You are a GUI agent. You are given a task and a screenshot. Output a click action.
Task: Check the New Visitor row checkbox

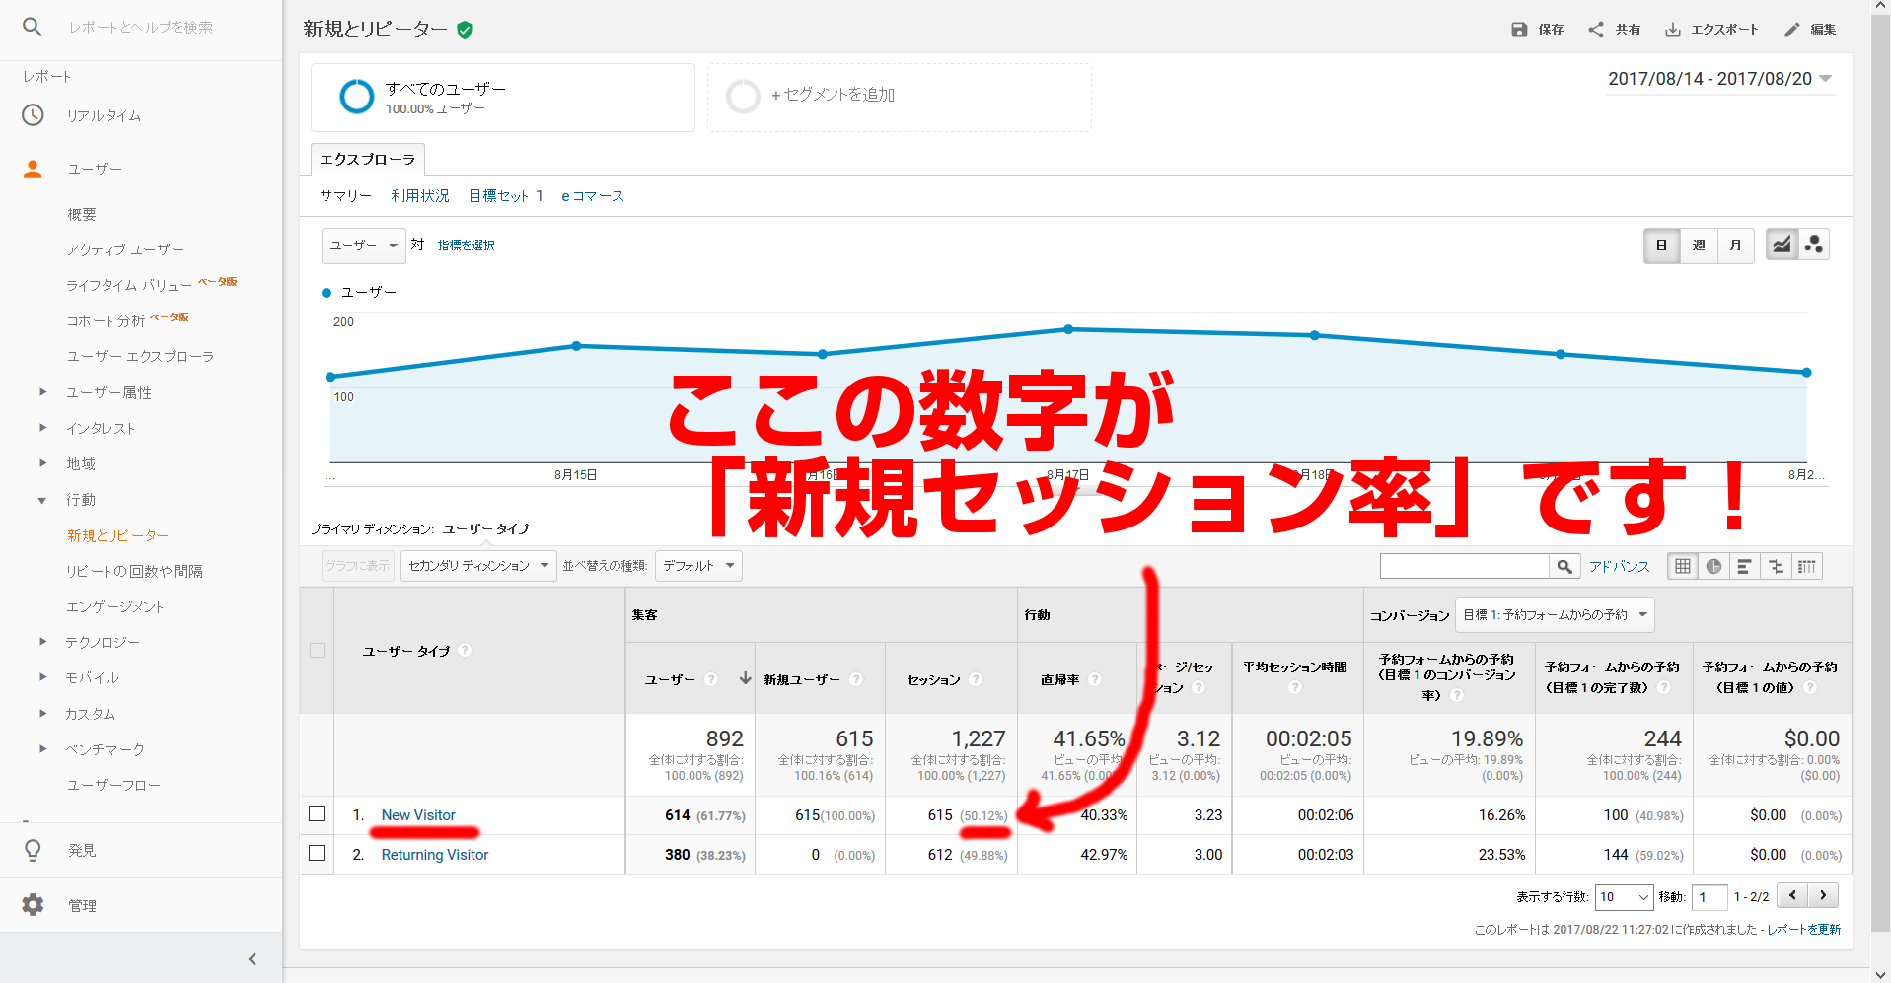point(317,813)
